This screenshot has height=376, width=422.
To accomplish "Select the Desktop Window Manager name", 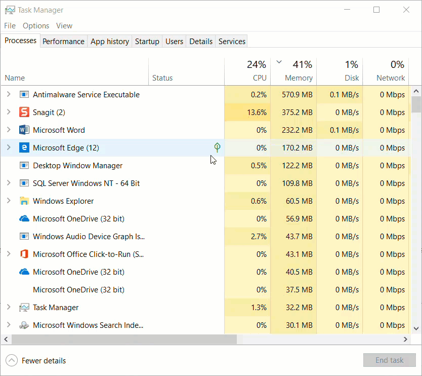I will pyautogui.click(x=77, y=166).
